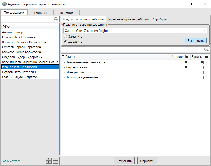
Task: Open the user rights source dropdown
Action: [205, 31]
